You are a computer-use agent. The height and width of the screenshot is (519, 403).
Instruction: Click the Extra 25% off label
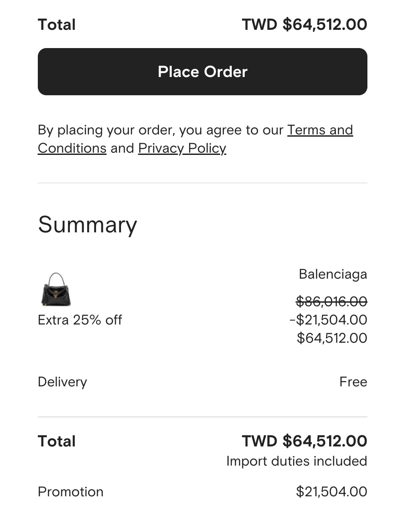80,320
